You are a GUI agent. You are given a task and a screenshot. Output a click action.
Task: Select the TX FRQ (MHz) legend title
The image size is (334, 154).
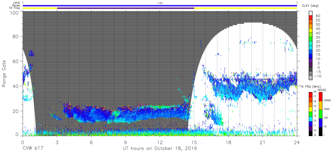[x=310, y=86]
